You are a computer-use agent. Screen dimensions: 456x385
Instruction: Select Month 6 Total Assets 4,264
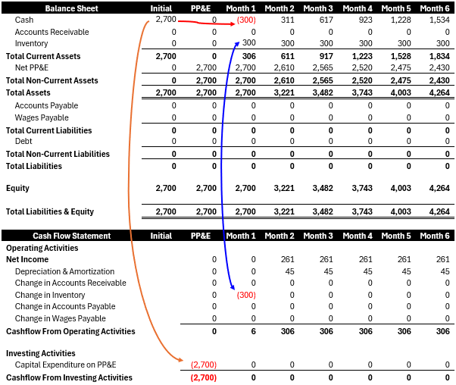pyautogui.click(x=439, y=92)
